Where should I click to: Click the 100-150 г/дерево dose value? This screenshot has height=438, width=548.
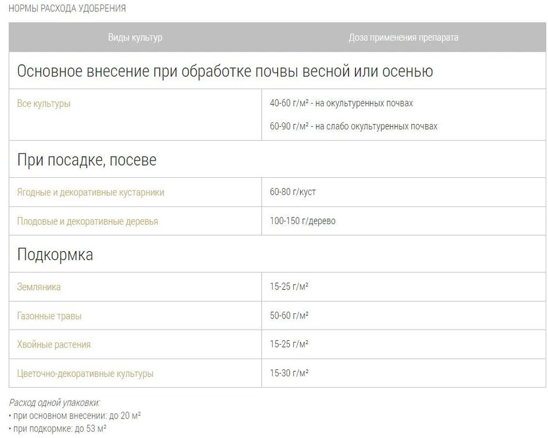302,221
